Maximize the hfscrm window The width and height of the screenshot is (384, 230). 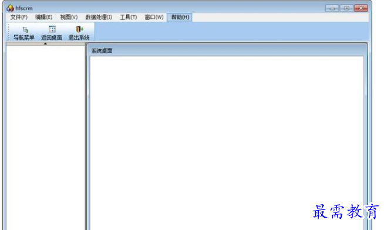(x=346, y=8)
